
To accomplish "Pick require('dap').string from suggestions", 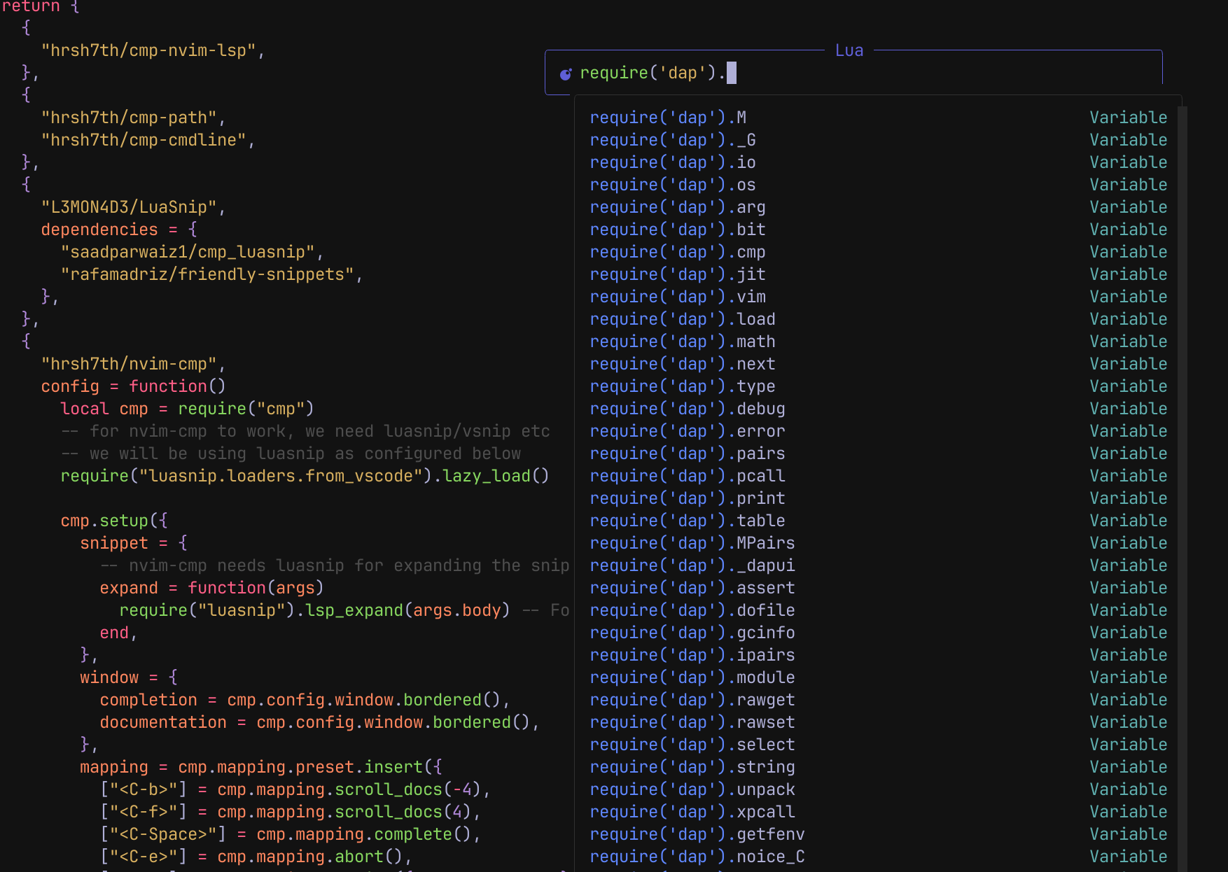I will pyautogui.click(x=692, y=767).
